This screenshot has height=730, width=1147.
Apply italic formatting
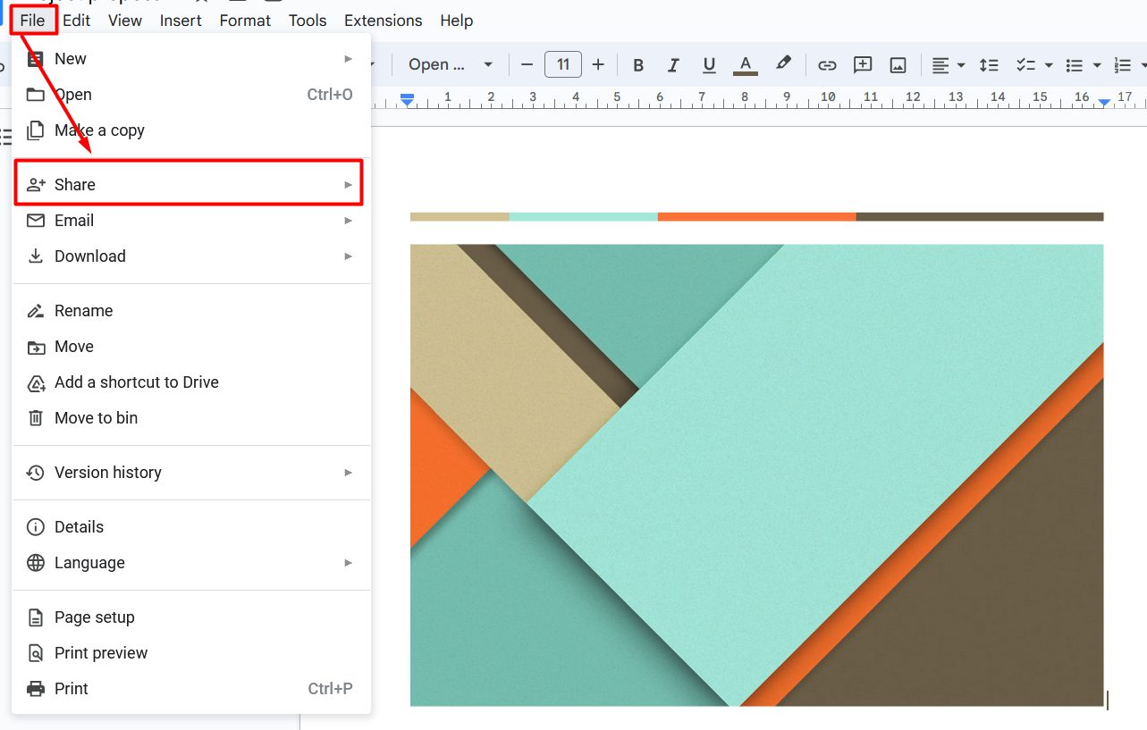pos(673,64)
